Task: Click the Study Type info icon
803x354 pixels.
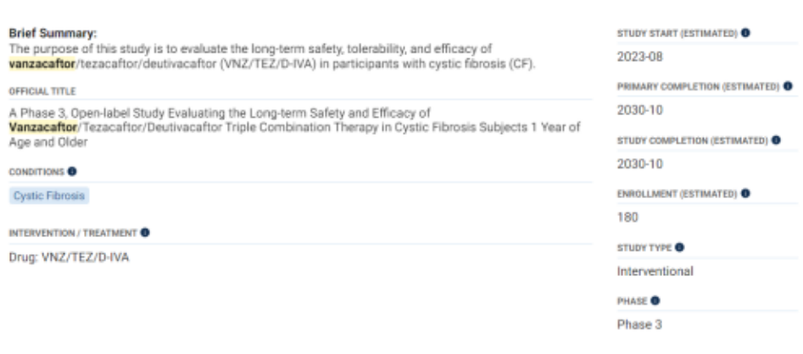Action: pyautogui.click(x=679, y=247)
